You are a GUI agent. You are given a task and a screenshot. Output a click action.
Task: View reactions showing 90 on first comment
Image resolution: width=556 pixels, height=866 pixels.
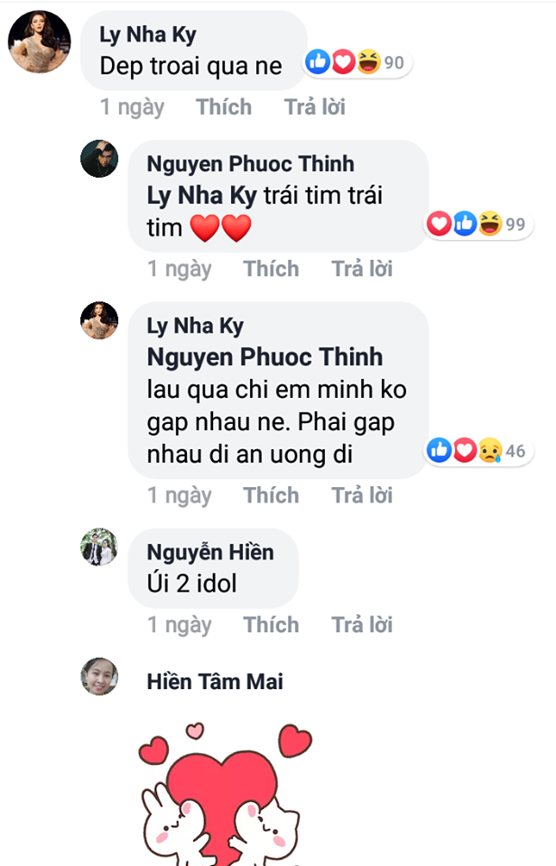[x=357, y=63]
